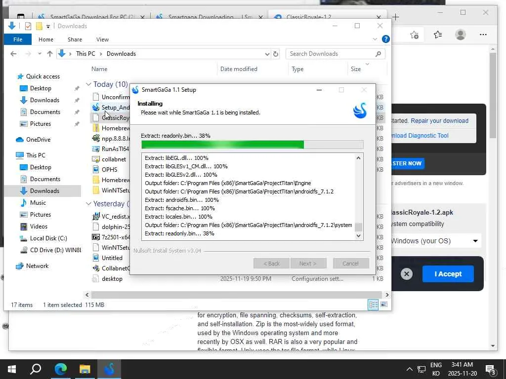Click This PC in the address breadcrumb
Viewport: 506px width, 379px height.
[x=85, y=54]
